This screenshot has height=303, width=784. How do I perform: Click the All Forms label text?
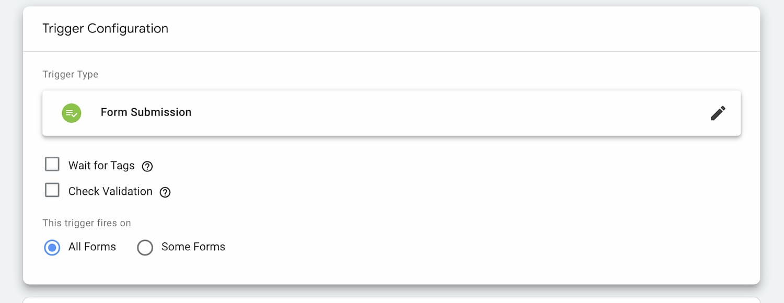(92, 247)
